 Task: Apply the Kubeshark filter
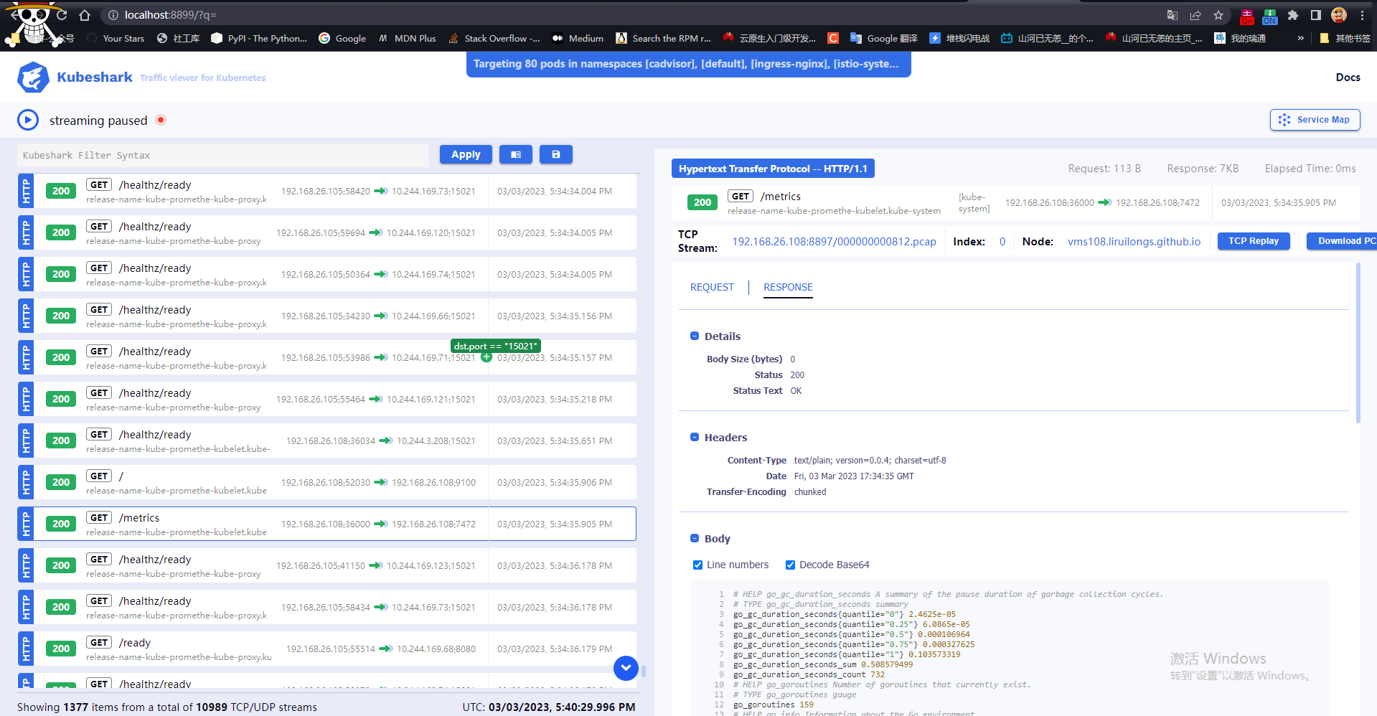click(x=466, y=154)
